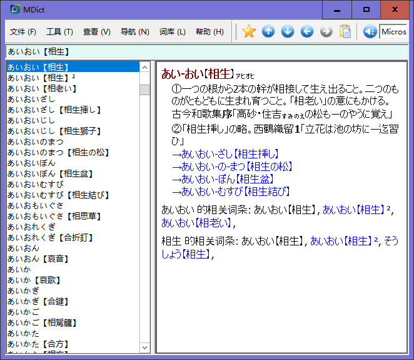414x360 pixels.
Task: Click word list scrollbar down arrow
Action: (145, 347)
